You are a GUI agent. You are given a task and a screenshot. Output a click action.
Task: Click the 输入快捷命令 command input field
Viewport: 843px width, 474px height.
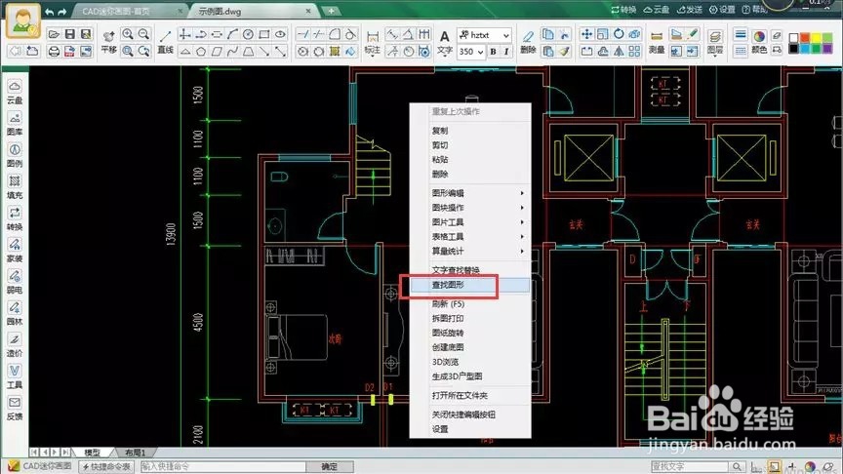[x=223, y=466]
